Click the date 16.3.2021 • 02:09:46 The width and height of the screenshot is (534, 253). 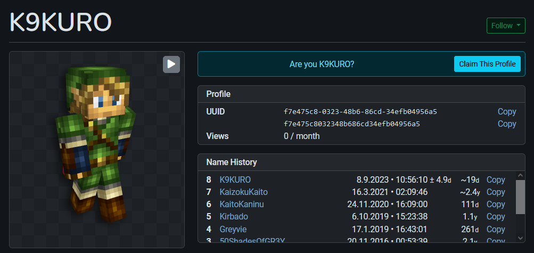pyautogui.click(x=390, y=192)
